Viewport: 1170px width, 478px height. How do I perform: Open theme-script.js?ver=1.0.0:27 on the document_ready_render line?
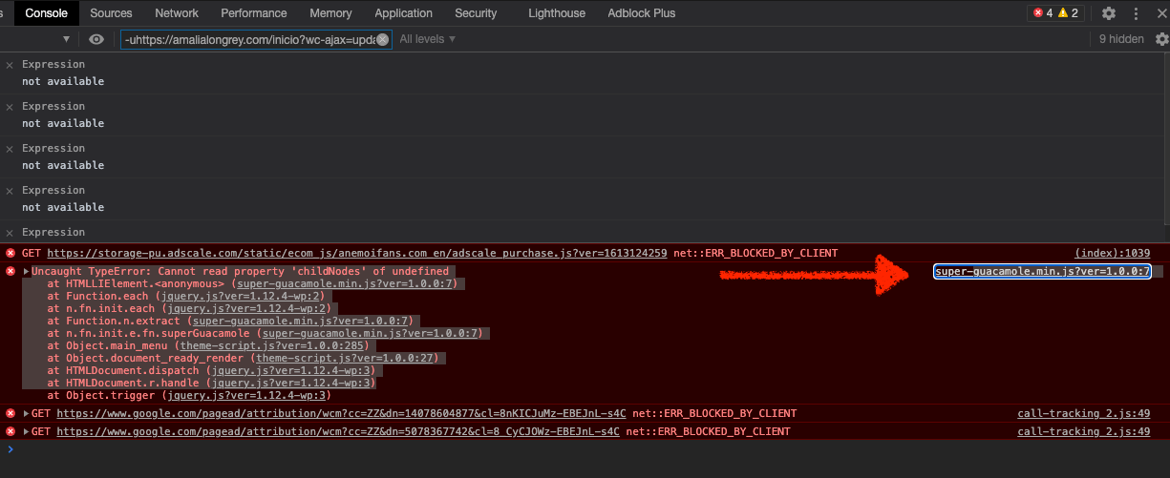[x=345, y=358]
